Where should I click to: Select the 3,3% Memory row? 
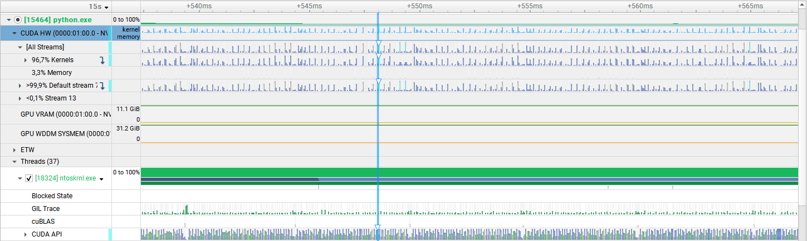(52, 73)
